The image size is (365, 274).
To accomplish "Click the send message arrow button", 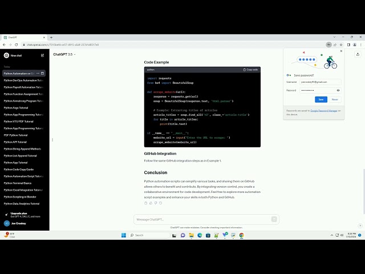I will (274, 219).
